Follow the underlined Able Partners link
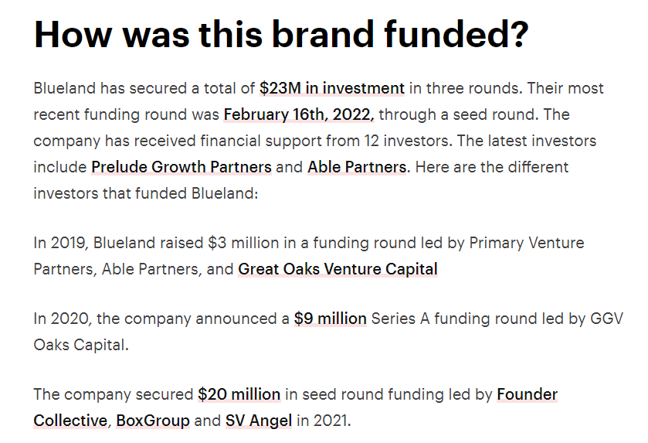The width and height of the screenshot is (648, 443). [x=357, y=167]
